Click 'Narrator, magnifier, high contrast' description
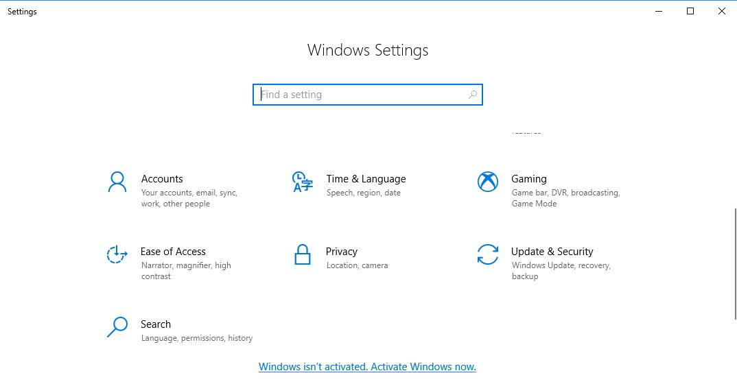Viewport: 737px width, 384px height. [186, 271]
